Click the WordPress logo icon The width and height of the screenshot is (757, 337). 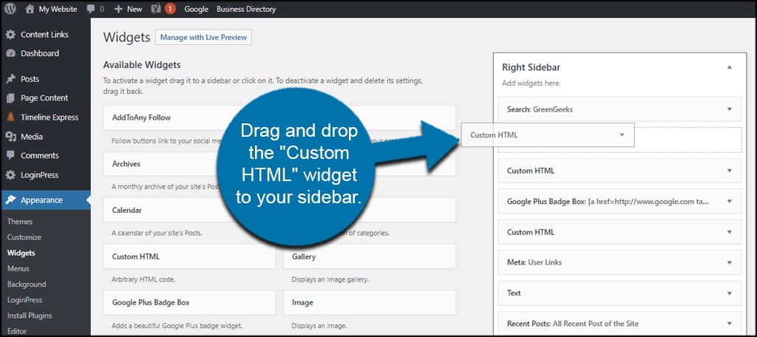click(10, 9)
